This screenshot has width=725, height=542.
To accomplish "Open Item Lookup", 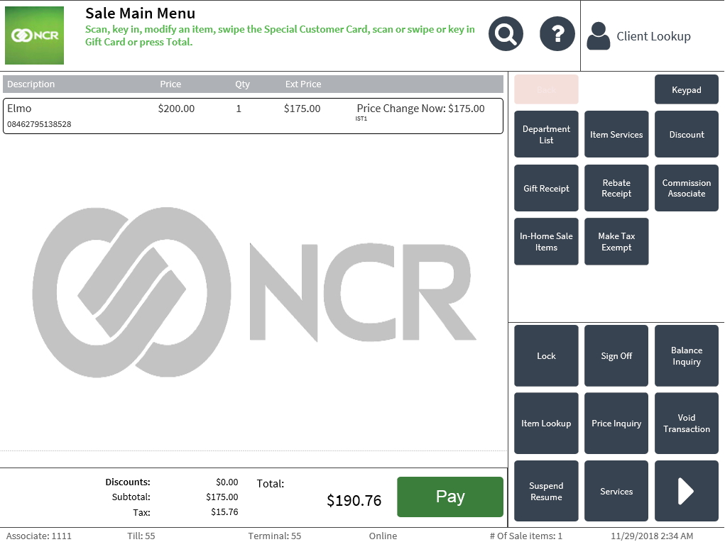I will pos(546,424).
